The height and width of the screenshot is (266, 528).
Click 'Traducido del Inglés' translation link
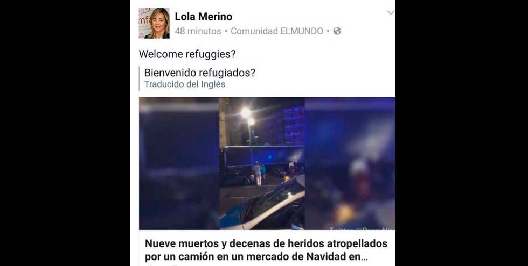pos(184,84)
